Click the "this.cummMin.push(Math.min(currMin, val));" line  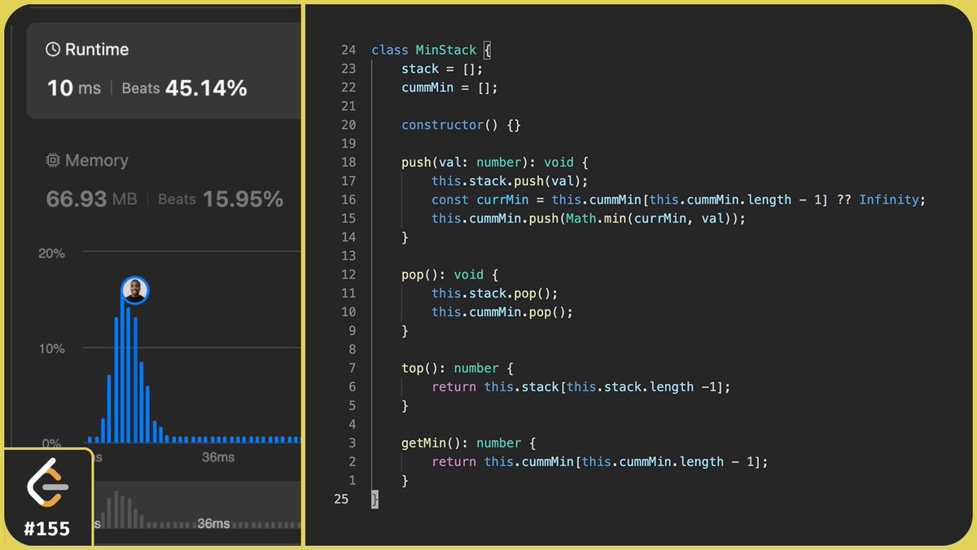tap(589, 218)
